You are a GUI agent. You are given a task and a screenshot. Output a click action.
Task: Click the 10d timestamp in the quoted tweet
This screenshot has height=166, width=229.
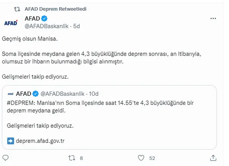coord(94,93)
